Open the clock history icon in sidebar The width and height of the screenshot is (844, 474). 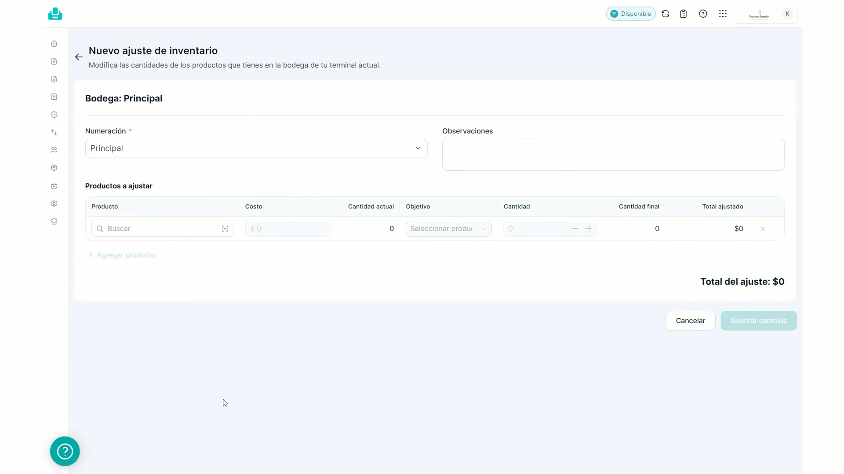point(54,115)
